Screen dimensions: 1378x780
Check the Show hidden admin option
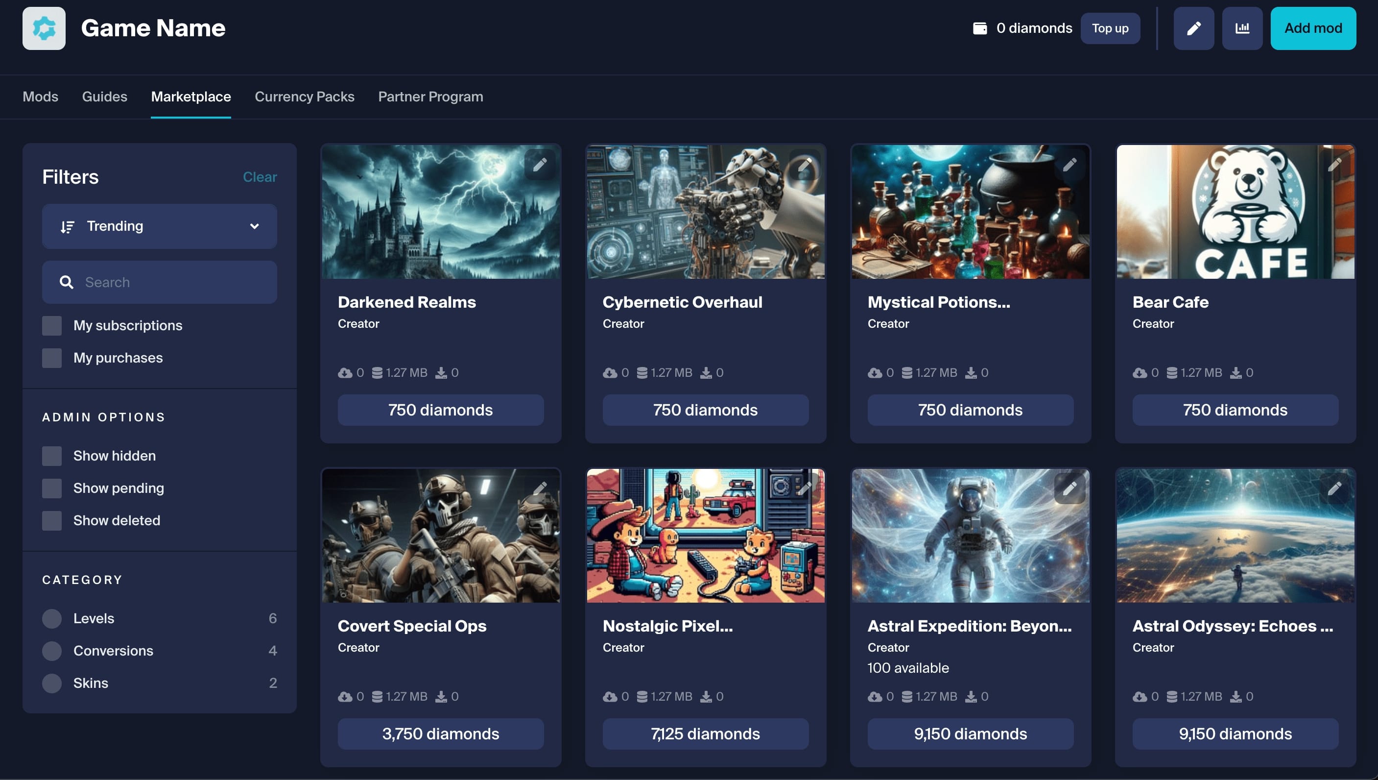[x=52, y=456]
